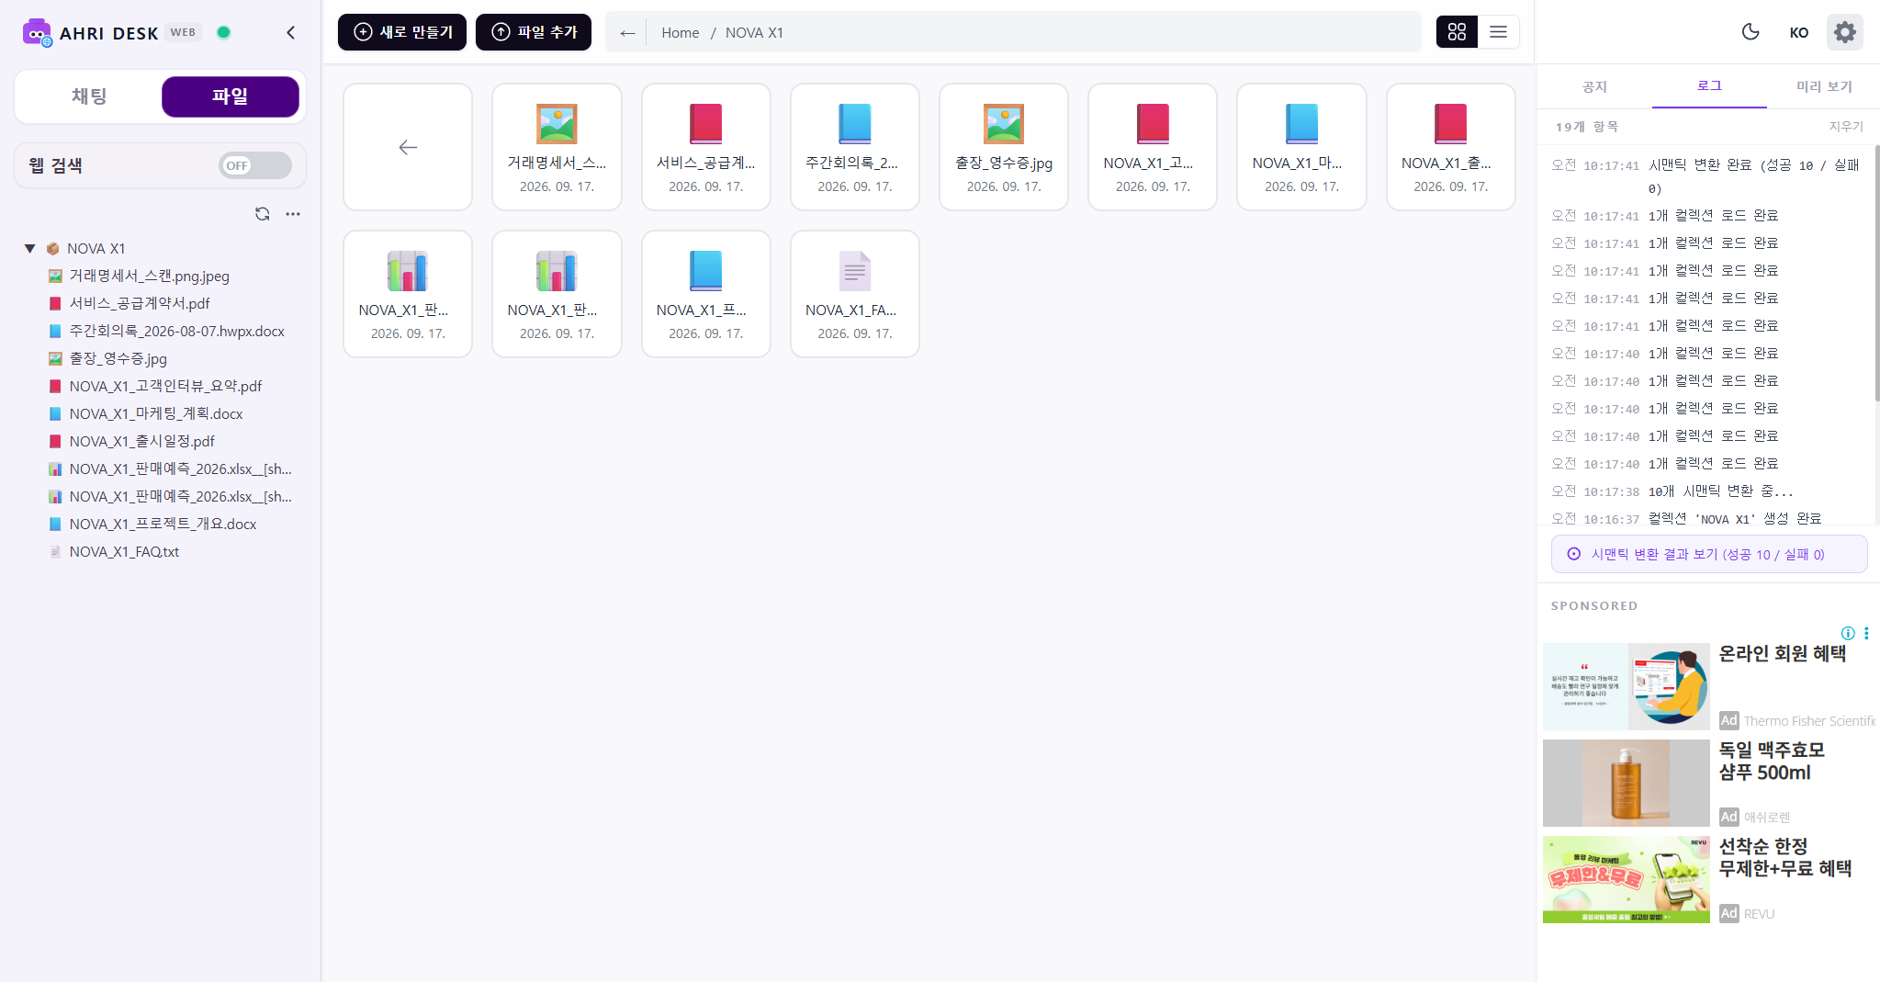Viewport: 1880px width, 982px height.
Task: Select NOVA_X1_프로젝트_개요.docx in tree
Action: click(163, 524)
